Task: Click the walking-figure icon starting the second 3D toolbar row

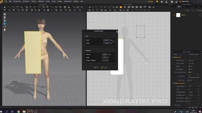Action: tap(5, 10)
